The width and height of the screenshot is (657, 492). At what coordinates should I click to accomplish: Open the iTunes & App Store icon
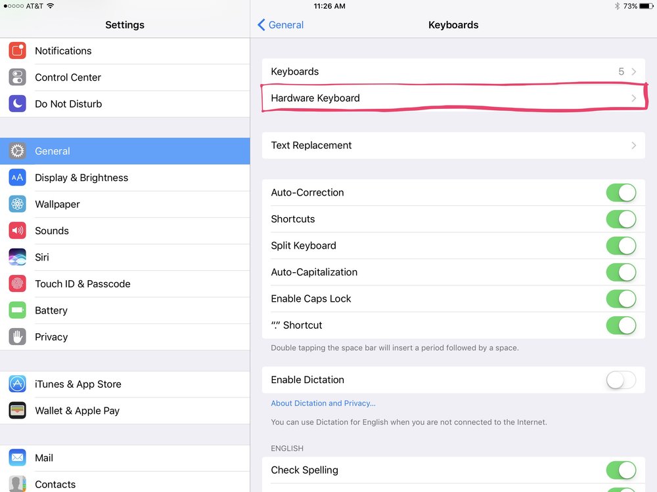coord(18,384)
